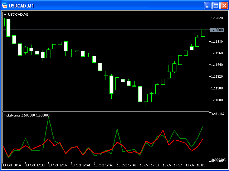
Task: Click the 13 Oct 2014 date label
Action: (x=12, y=165)
